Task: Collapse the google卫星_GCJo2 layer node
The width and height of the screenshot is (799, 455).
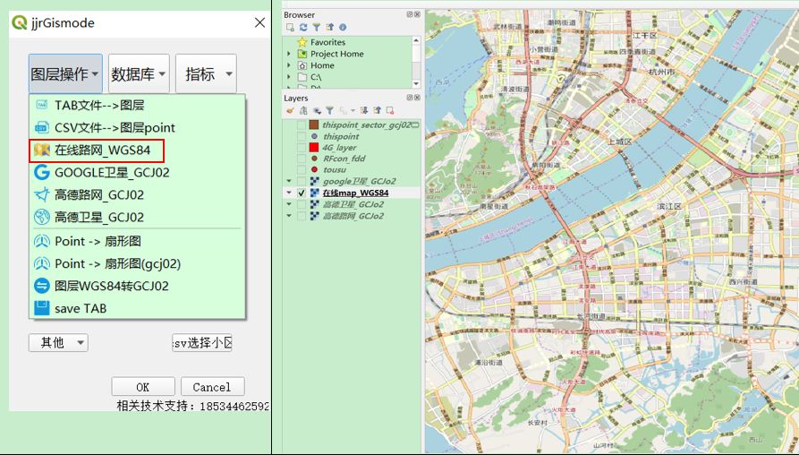Action: click(289, 181)
